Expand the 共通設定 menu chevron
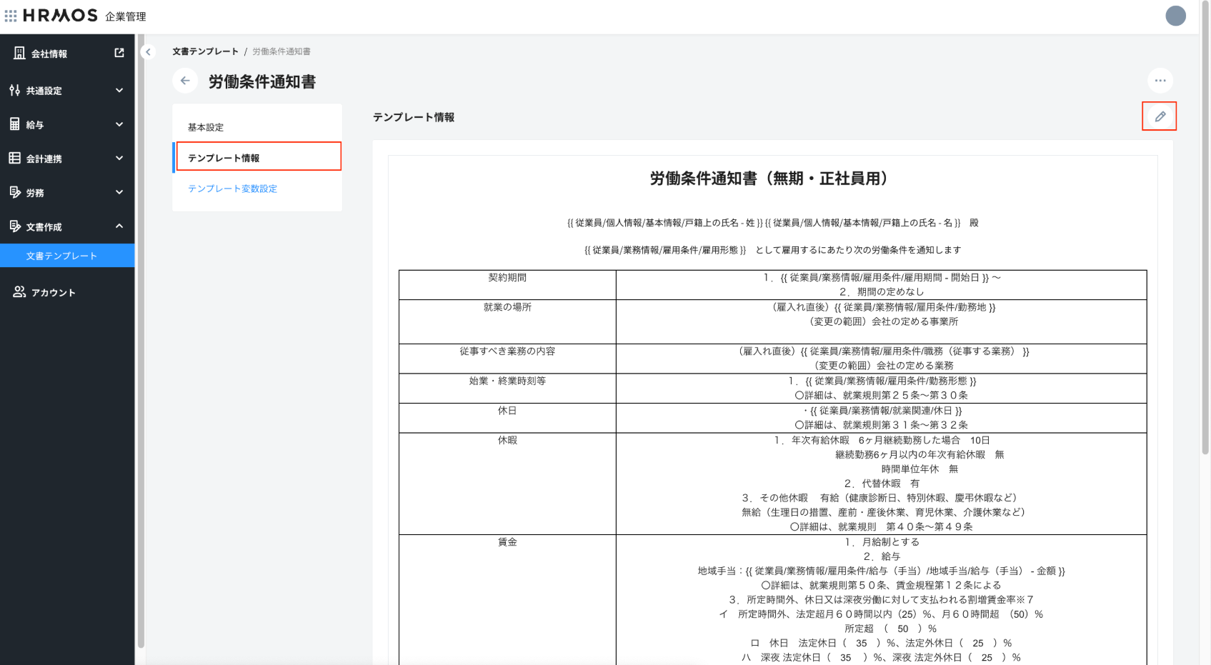Screen dimensions: 1211x665 tap(119, 91)
